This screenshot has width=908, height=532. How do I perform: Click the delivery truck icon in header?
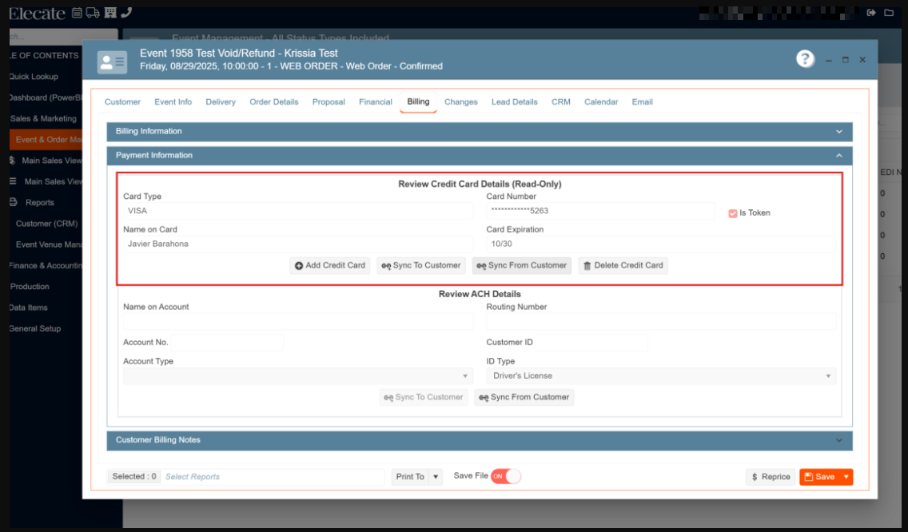coord(93,13)
